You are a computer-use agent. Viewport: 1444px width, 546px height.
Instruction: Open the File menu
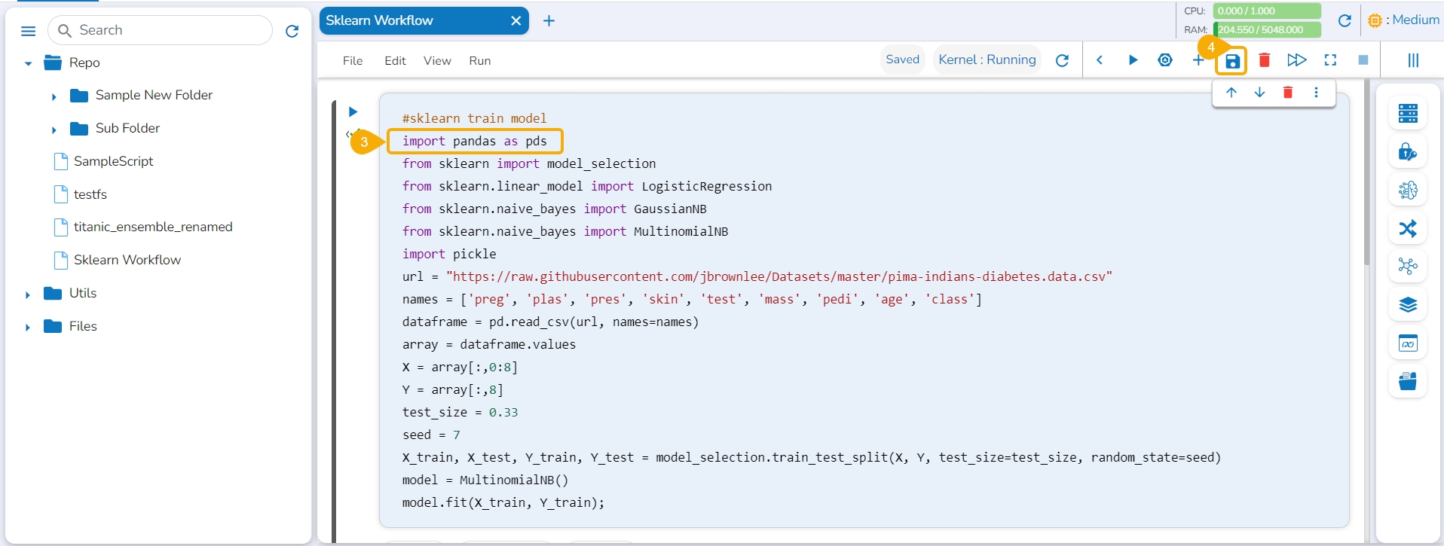(352, 61)
